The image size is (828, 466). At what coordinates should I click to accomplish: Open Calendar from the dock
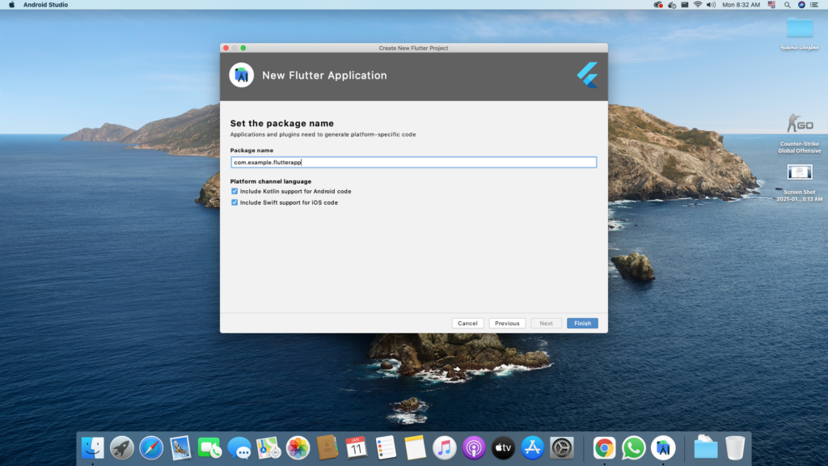(x=357, y=448)
